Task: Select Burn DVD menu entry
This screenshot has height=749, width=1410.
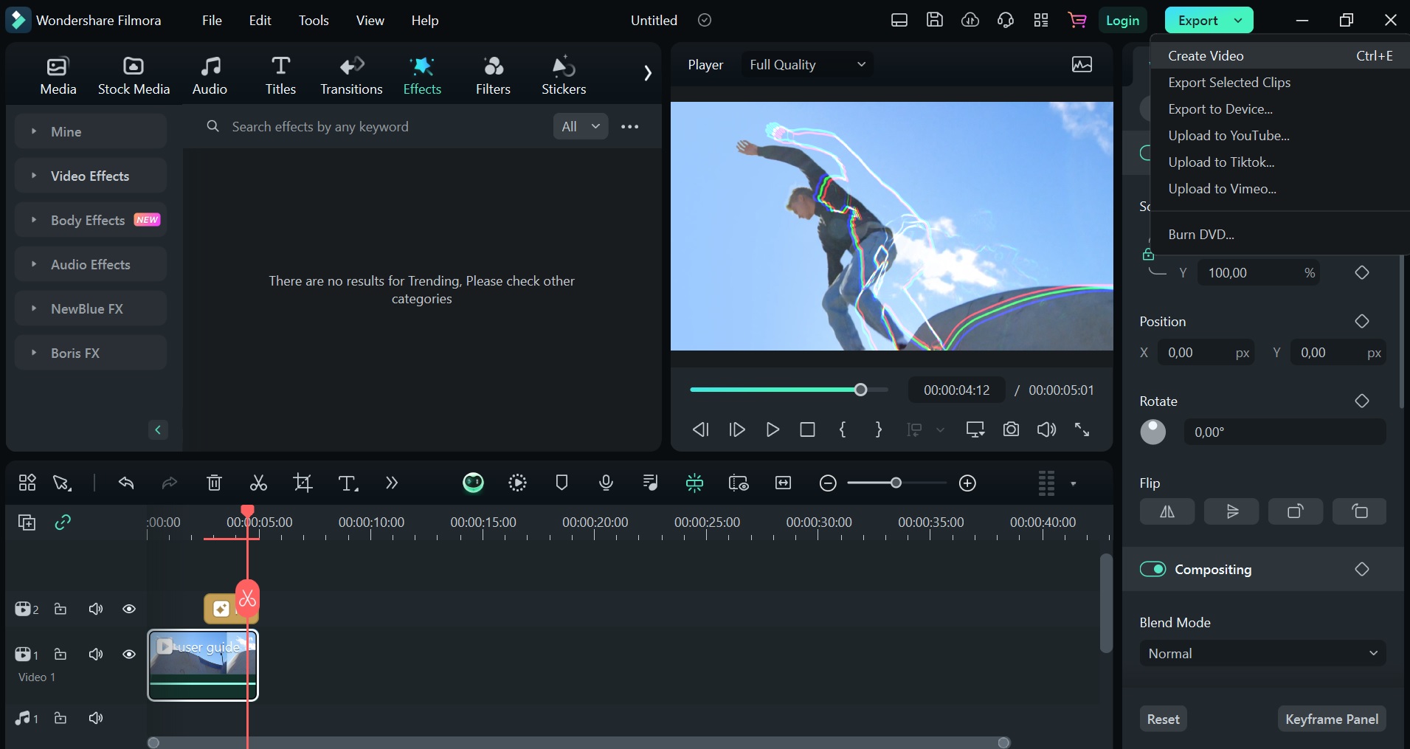Action: [1280, 235]
